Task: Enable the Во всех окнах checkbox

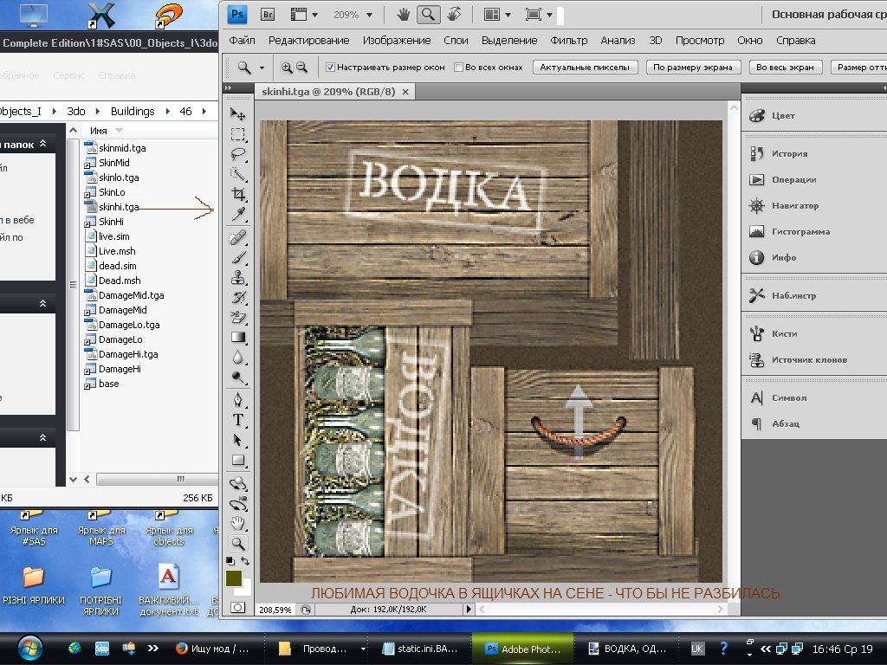Action: 459,68
